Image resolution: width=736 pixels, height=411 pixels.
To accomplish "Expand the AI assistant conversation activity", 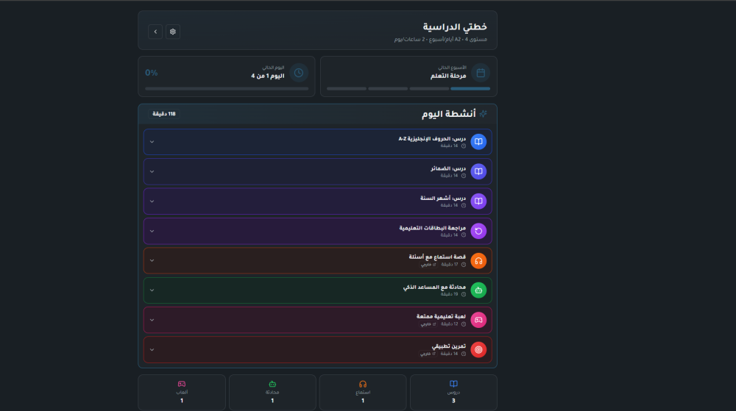I will tap(152, 290).
